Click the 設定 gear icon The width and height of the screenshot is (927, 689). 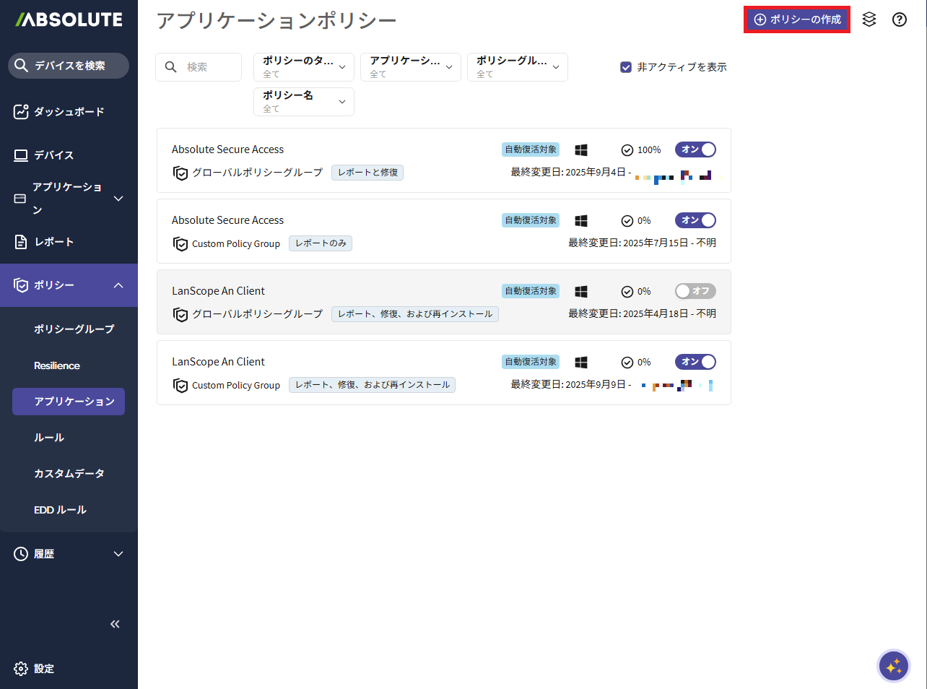click(21, 669)
